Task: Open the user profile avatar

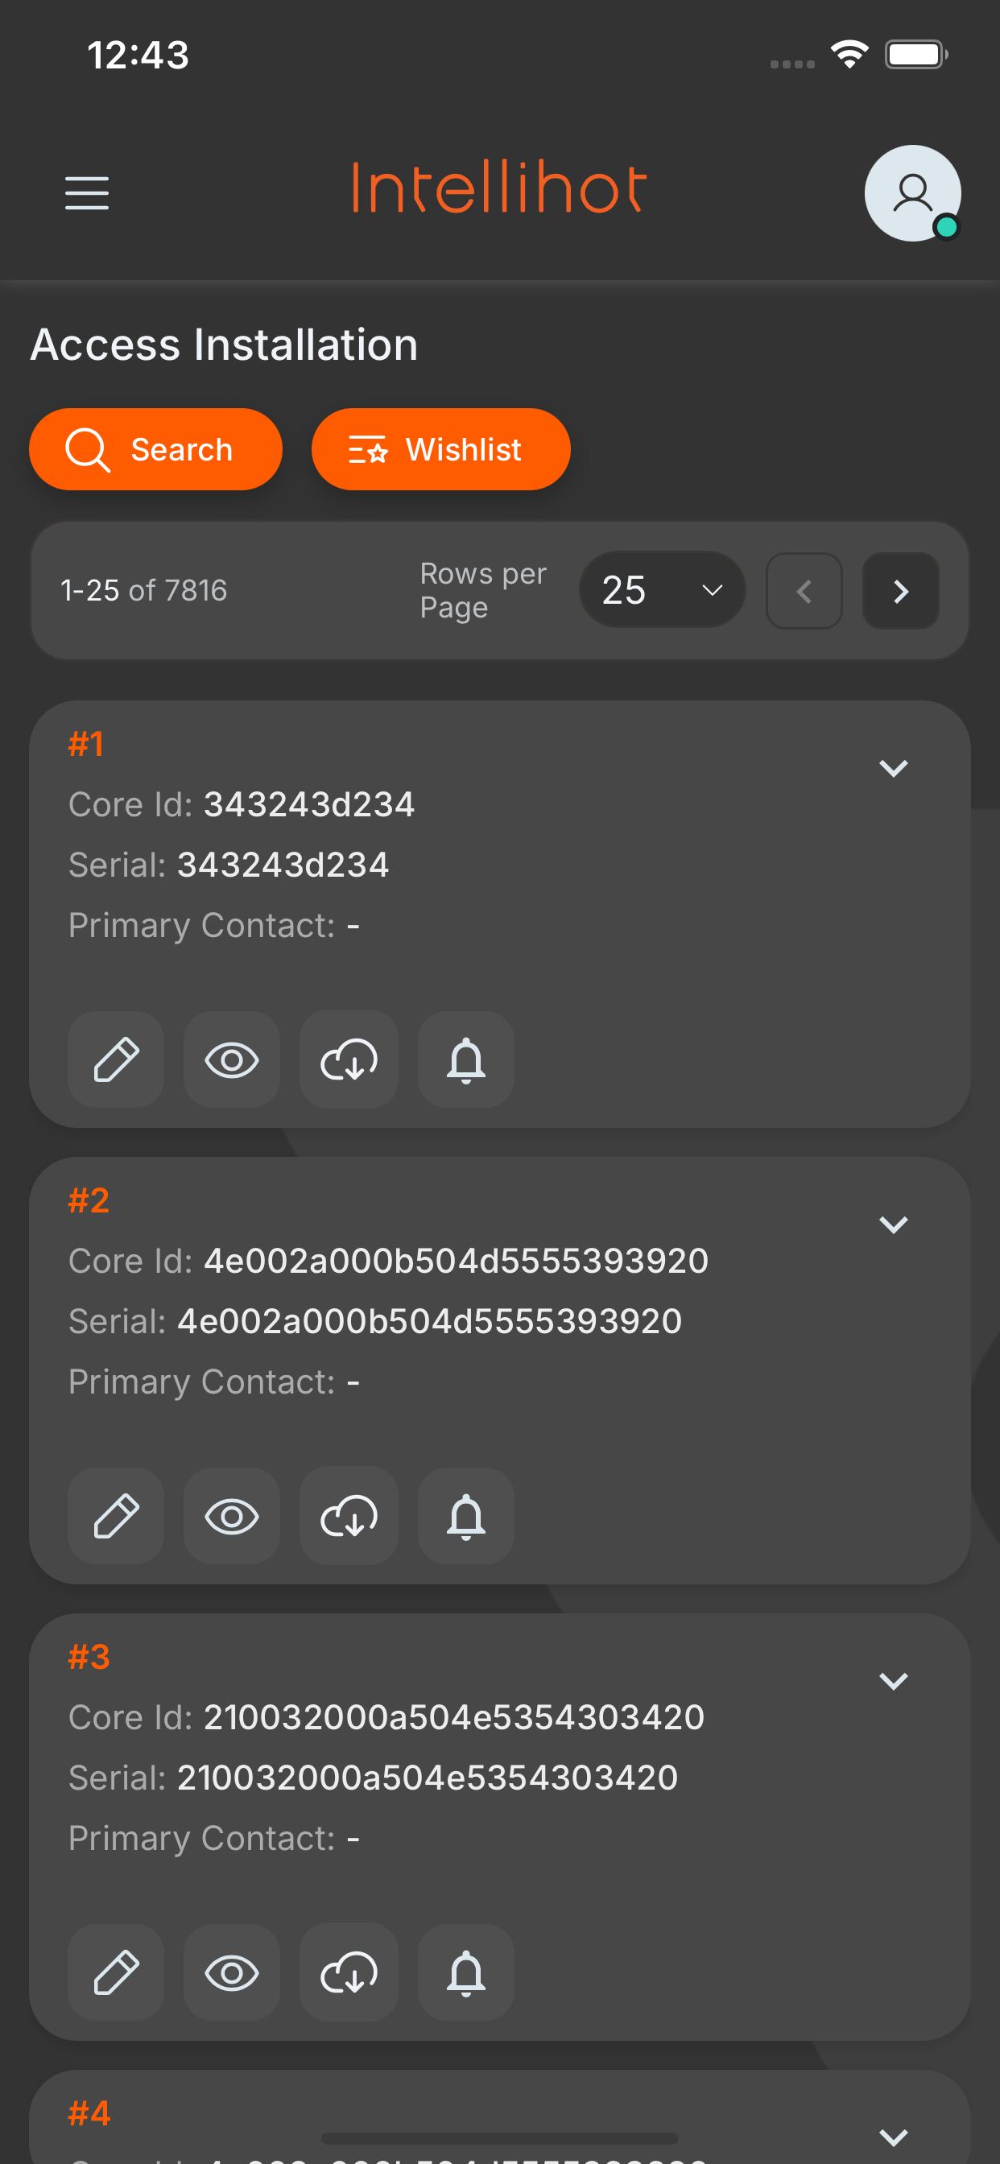Action: (912, 193)
